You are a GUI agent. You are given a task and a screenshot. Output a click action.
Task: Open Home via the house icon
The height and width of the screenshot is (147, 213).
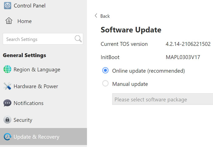pos(9,21)
